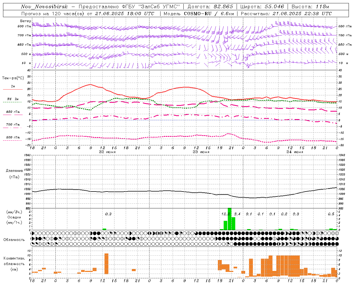Click the 3.4 precipitation value
353x283 pixels.
point(237,214)
